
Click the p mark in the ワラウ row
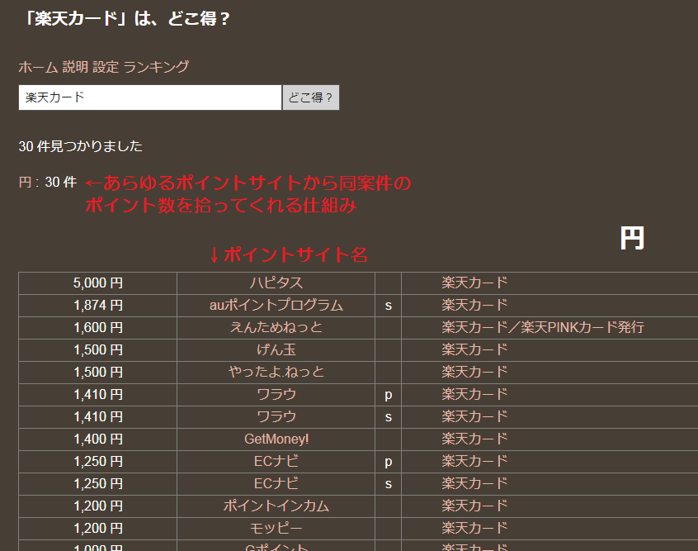pos(388,396)
